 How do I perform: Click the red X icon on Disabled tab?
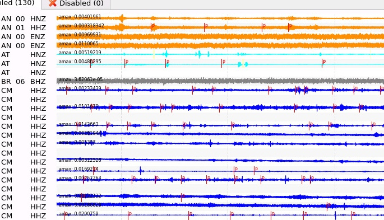(52, 3)
